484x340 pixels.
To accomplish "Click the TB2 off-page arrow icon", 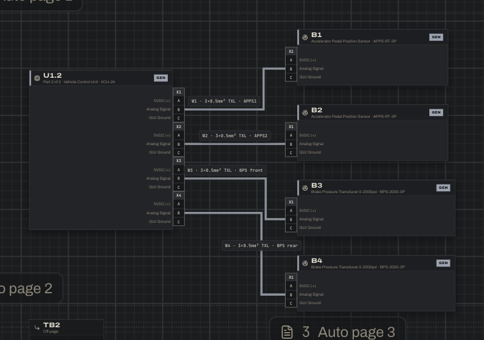I will pyautogui.click(x=37, y=328).
